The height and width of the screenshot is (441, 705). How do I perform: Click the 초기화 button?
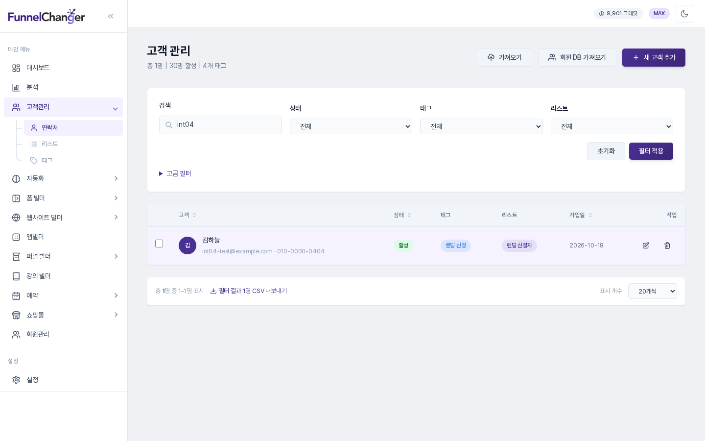tap(606, 151)
